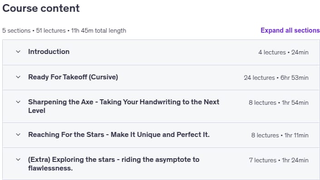Image resolution: width=320 pixels, height=180 pixels.
Task: Select the 8 lectures • 1hr 54min text
Action: [279, 102]
